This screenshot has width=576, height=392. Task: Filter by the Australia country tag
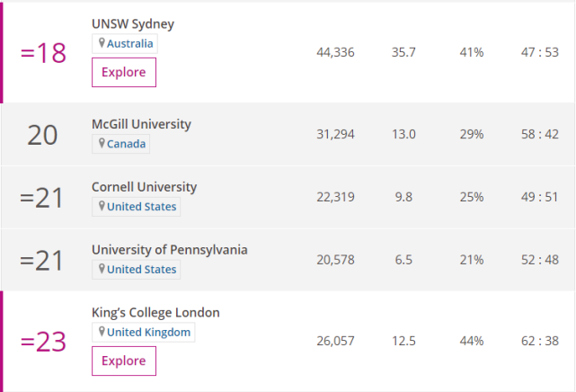[130, 43]
